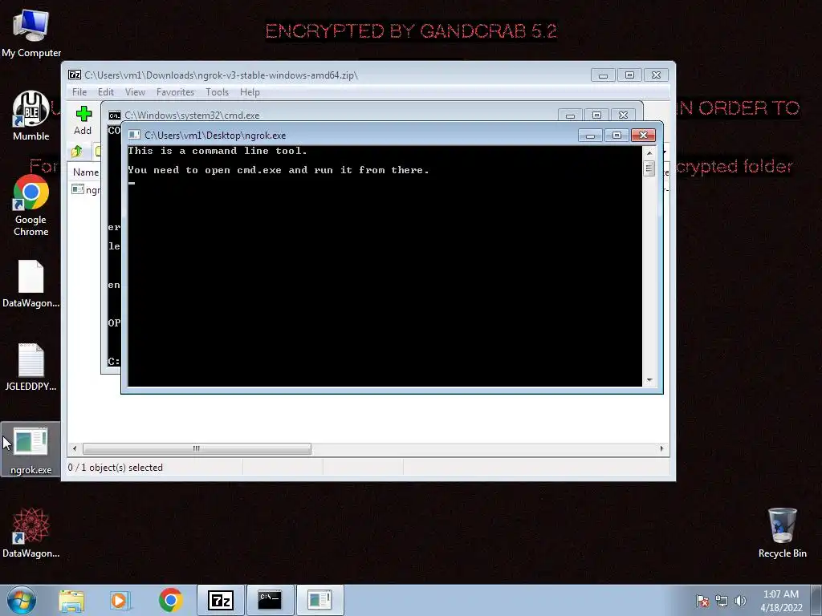The width and height of the screenshot is (822, 616).
Task: Close the 7-Zip archive window
Action: [x=656, y=75]
